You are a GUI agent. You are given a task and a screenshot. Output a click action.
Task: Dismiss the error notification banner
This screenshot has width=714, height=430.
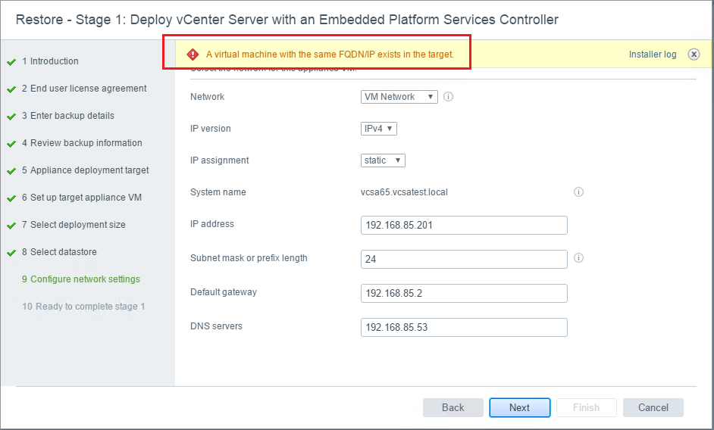[694, 55]
